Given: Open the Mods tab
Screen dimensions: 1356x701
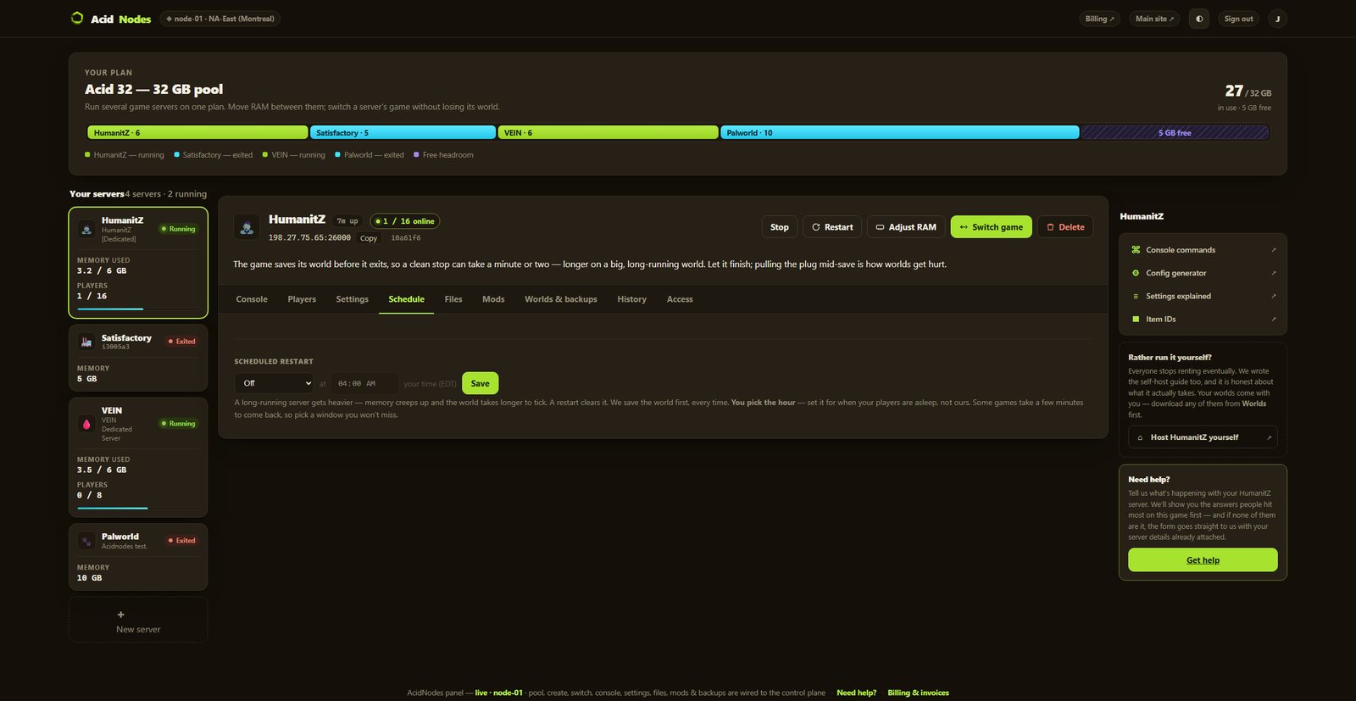Looking at the screenshot, I should (493, 299).
